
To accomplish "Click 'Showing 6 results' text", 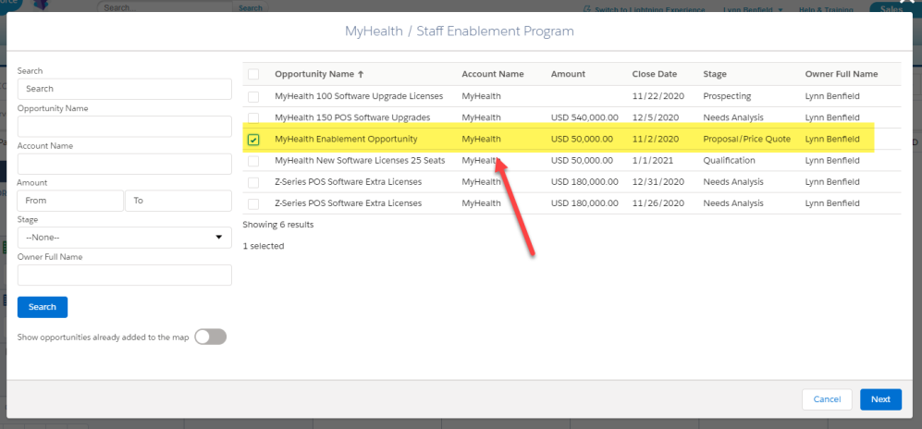I will tap(278, 225).
